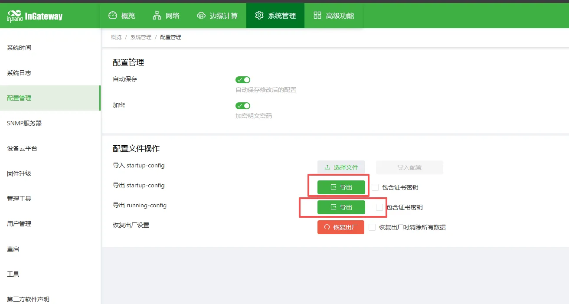The image size is (569, 304).
Task: Go to 系统时间 in the sidebar
Action: 50,48
